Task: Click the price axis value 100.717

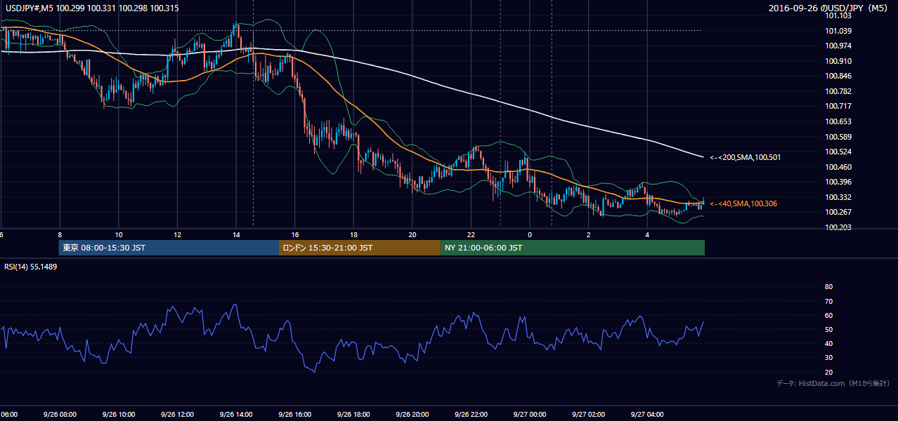Action: point(838,106)
